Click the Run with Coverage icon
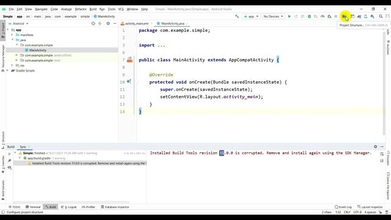The image size is (391, 220). tap(316, 16)
